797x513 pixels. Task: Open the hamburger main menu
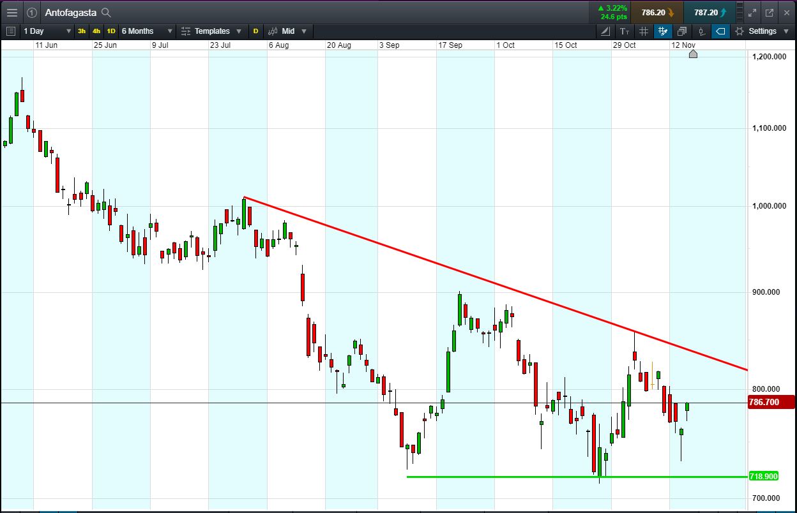(11, 12)
